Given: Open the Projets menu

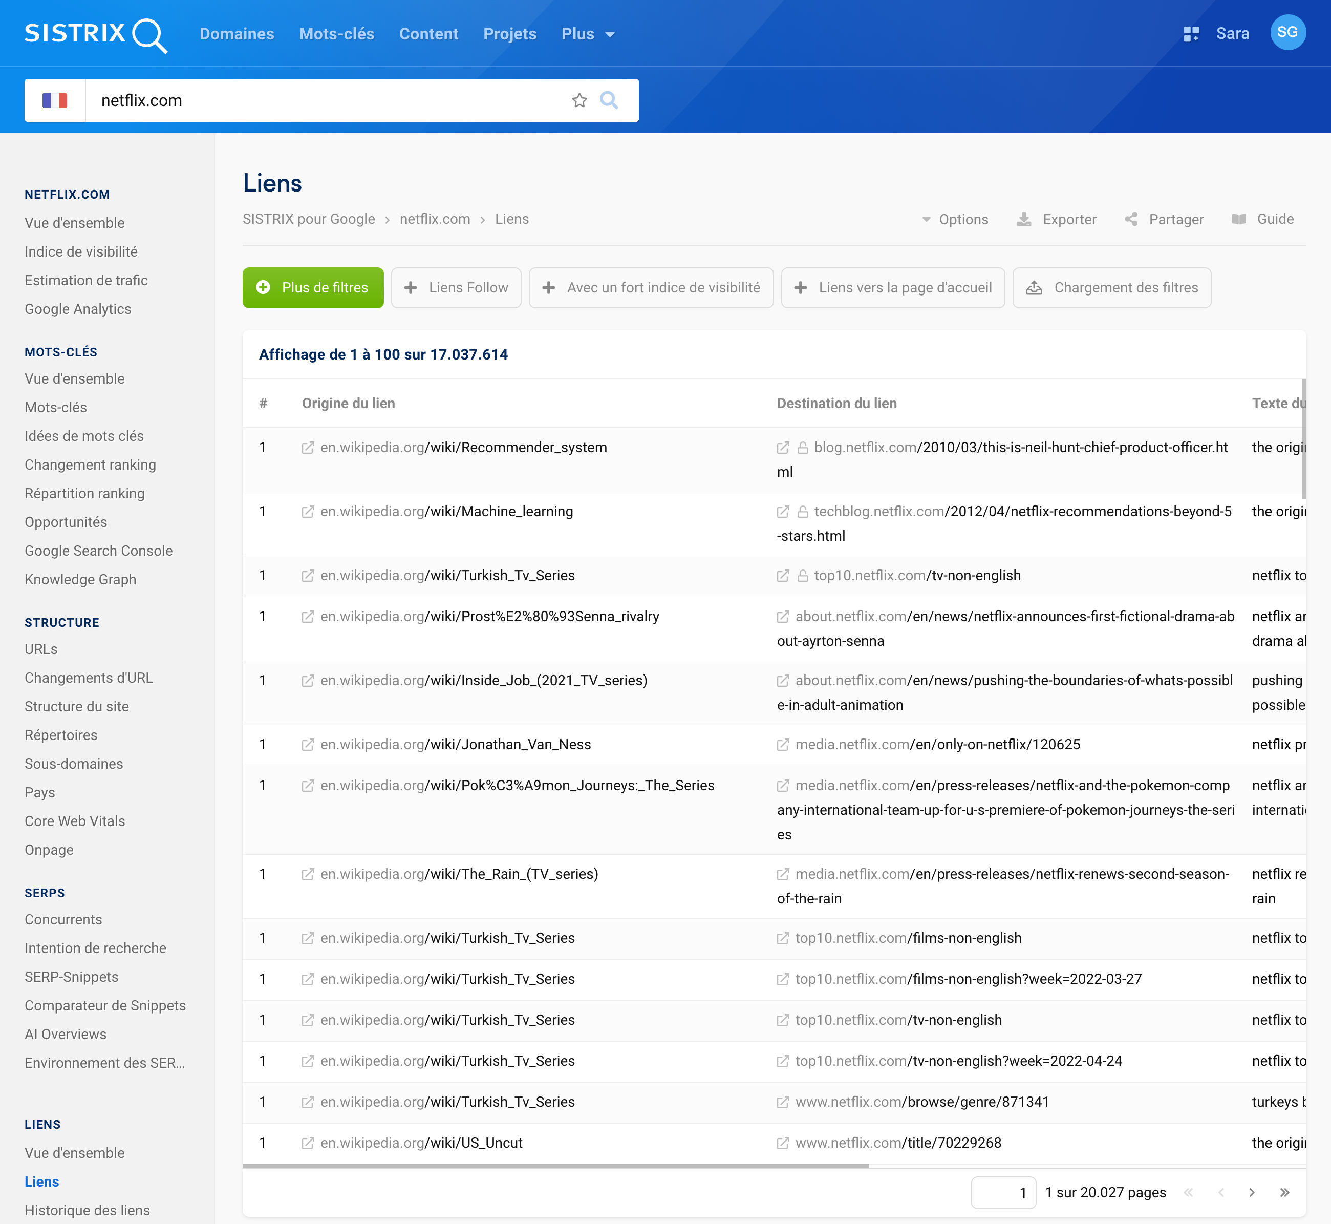Looking at the screenshot, I should pyautogui.click(x=509, y=33).
